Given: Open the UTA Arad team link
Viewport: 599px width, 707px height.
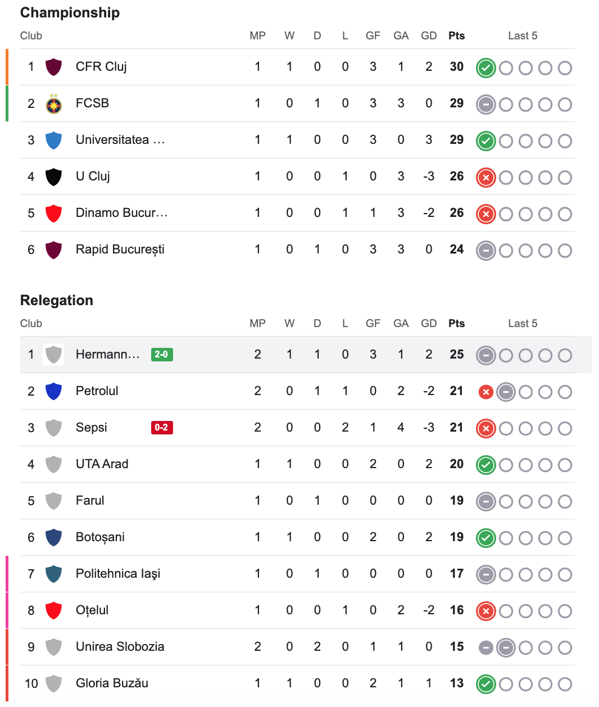Looking at the screenshot, I should tap(102, 464).
